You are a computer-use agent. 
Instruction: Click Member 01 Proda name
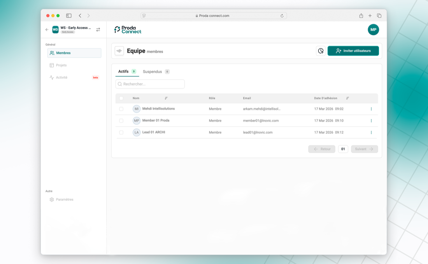tap(156, 120)
